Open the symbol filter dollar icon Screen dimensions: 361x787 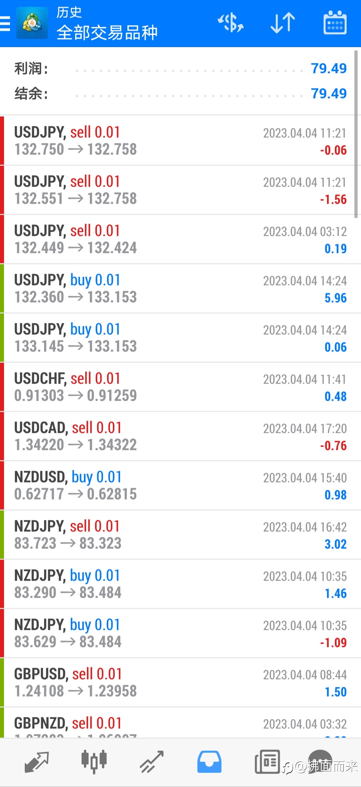[231, 23]
